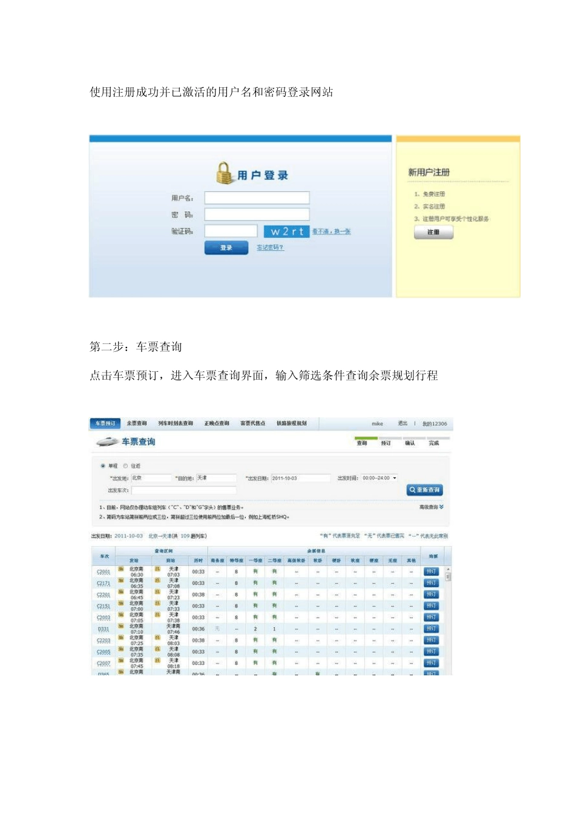Open the 忘记密码? link
Screen dimensions: 575x814
click(270, 247)
